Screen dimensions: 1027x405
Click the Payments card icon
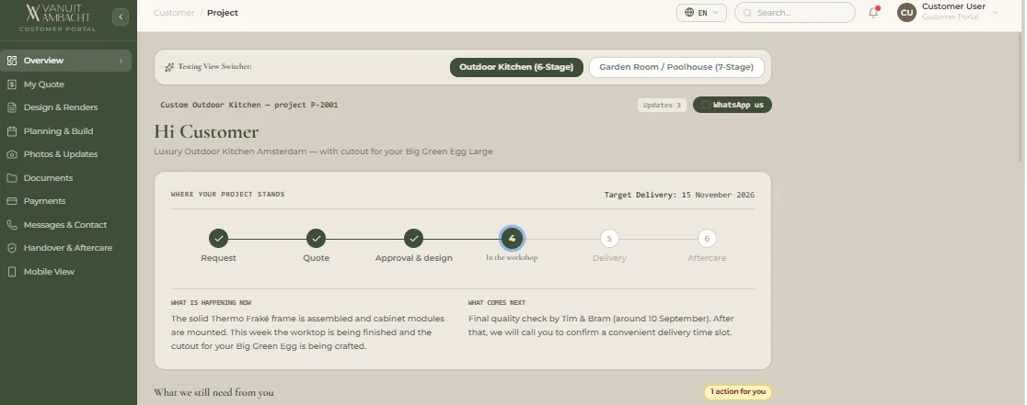pyautogui.click(x=12, y=201)
